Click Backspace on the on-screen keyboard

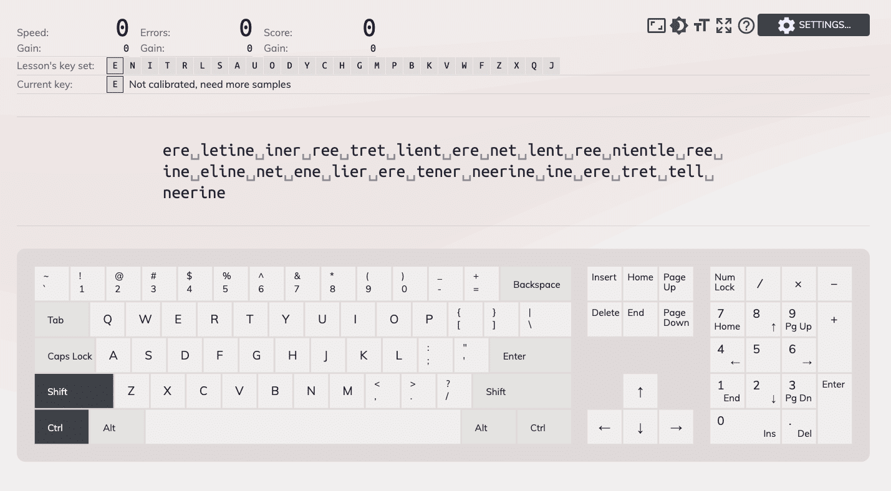coord(536,284)
